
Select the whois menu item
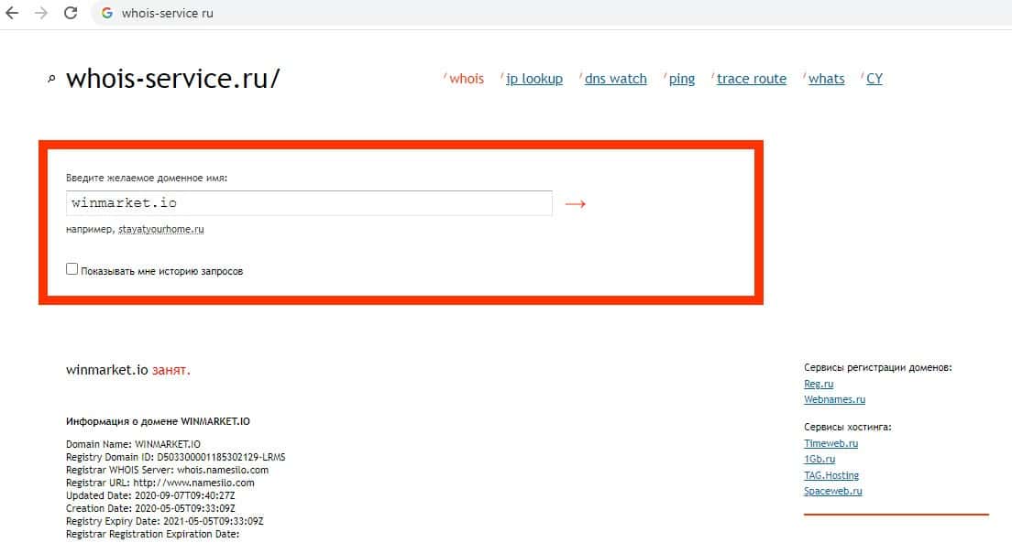tap(466, 79)
